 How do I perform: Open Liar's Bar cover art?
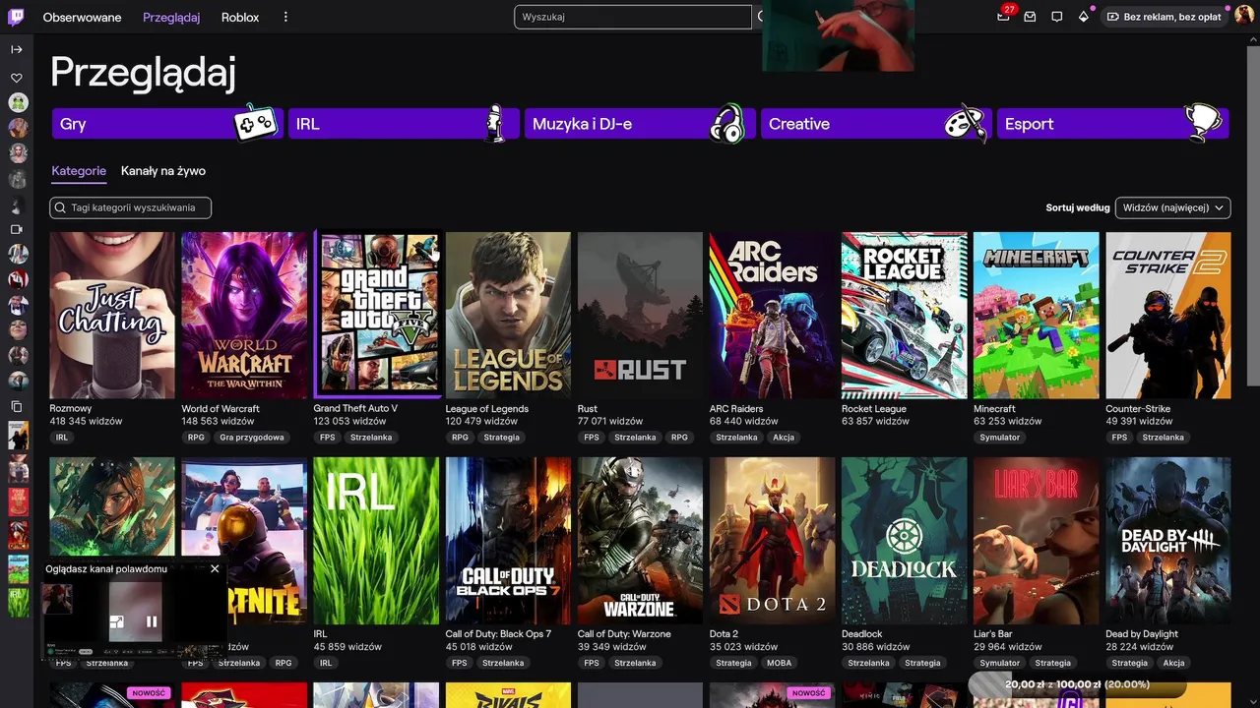point(1036,540)
